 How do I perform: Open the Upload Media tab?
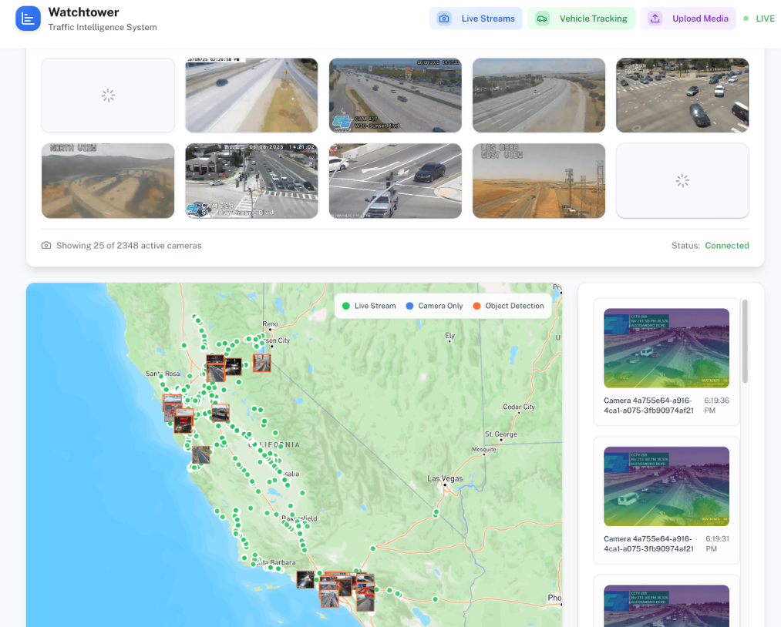click(688, 18)
